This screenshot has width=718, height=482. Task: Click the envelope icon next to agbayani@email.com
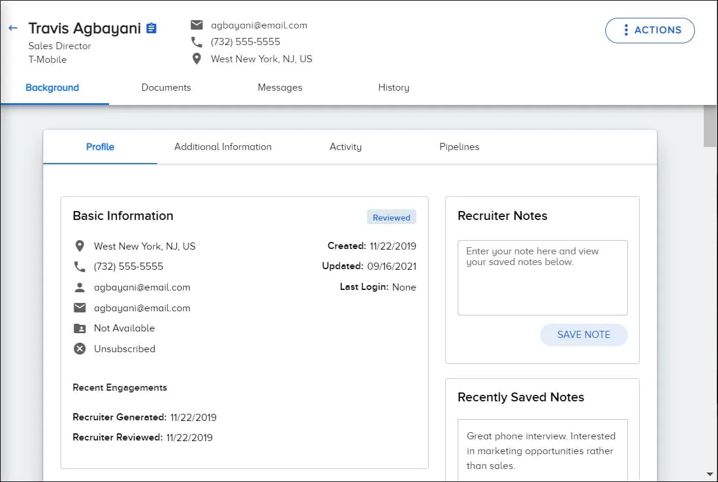tap(197, 25)
